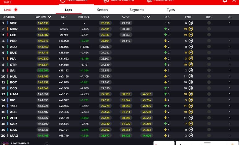Click the red LIVE indicator dot

pyautogui.click(x=15, y=10)
